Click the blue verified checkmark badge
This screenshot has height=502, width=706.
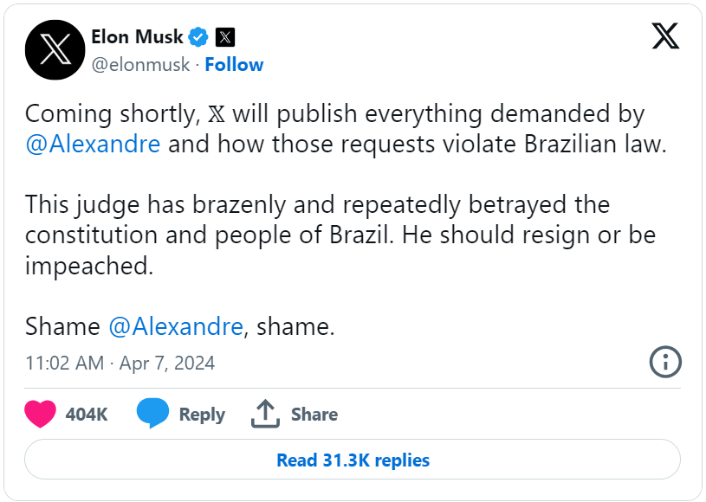198,37
